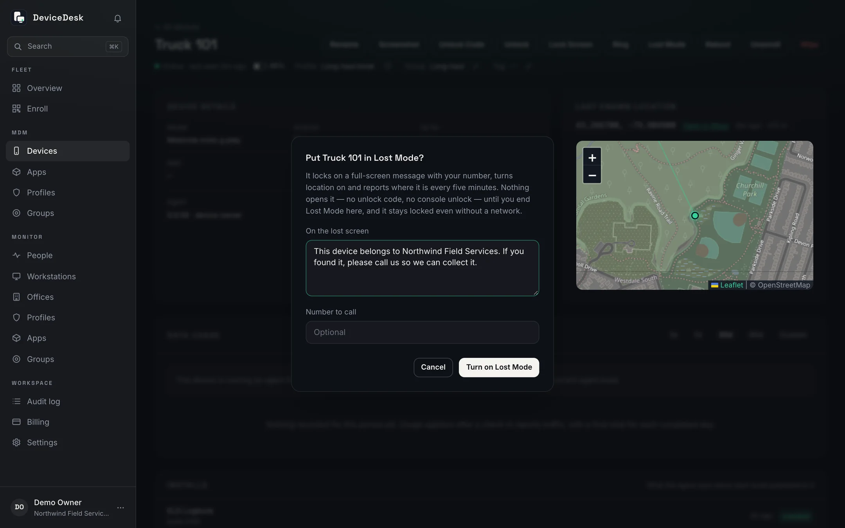The image size is (845, 528).
Task: Click the device location marker on map
Action: (695, 216)
